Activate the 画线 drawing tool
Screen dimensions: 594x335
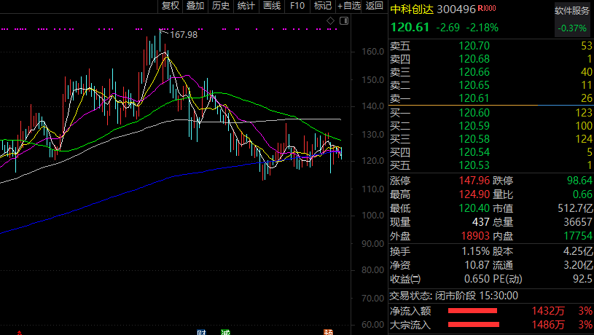(272, 6)
